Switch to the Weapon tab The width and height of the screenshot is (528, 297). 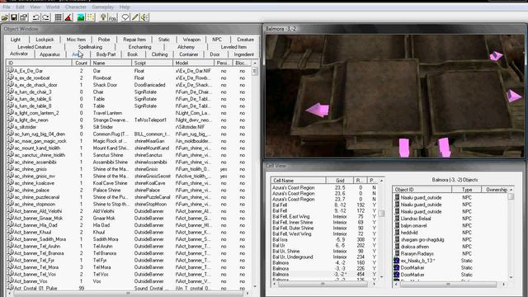click(191, 40)
